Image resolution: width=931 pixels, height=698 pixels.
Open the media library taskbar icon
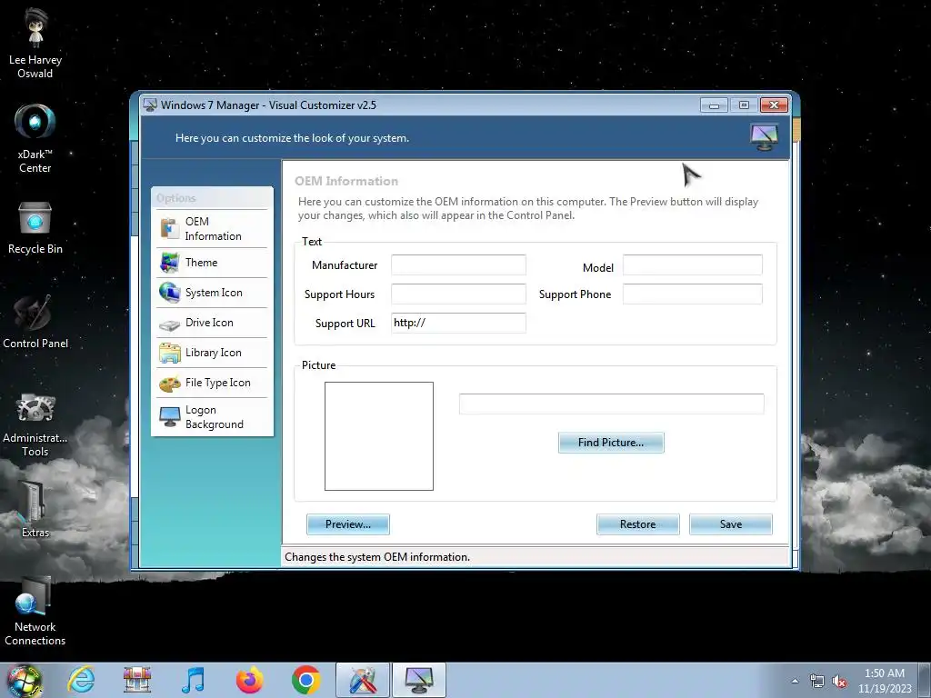[137, 680]
